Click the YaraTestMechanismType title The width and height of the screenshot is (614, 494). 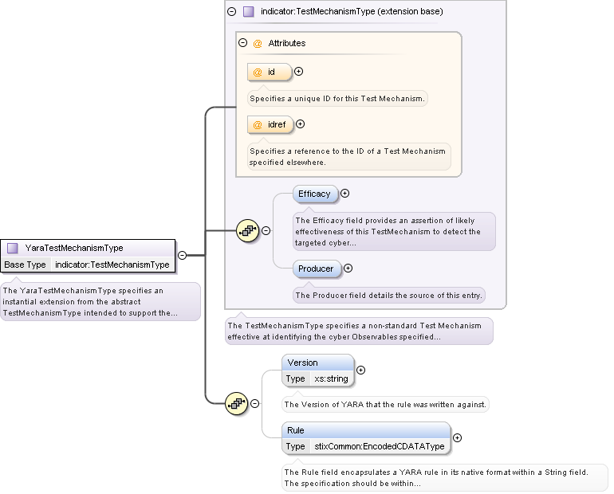[x=74, y=248]
